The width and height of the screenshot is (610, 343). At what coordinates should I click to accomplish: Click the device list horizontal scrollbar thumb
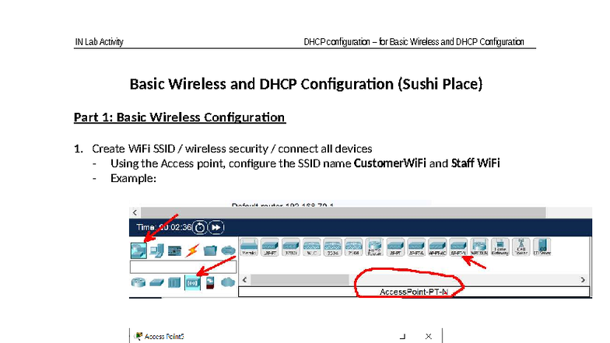coord(300,280)
